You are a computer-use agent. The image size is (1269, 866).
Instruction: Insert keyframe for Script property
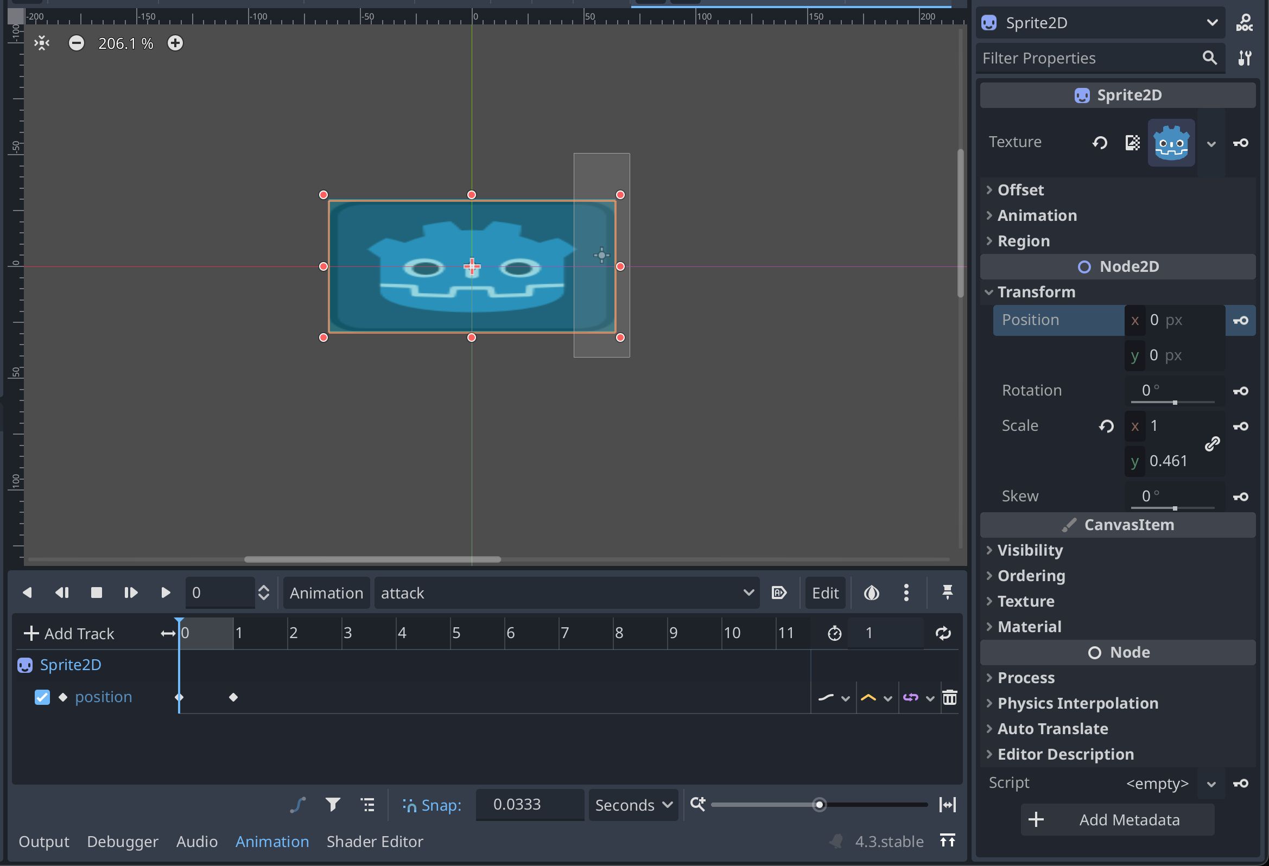coord(1240,784)
